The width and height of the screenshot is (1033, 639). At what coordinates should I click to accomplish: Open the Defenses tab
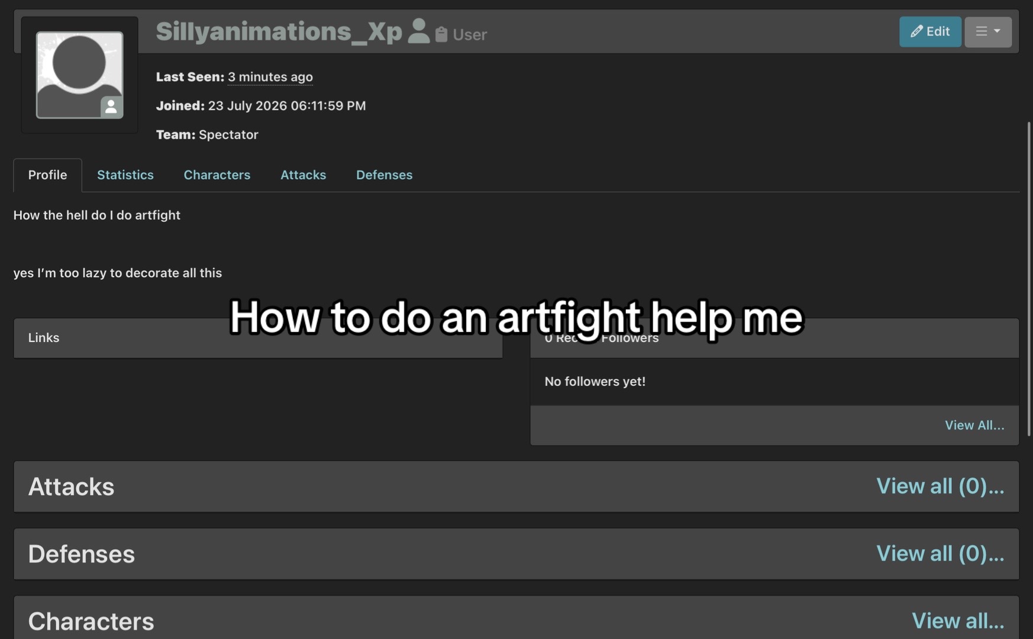(x=385, y=175)
